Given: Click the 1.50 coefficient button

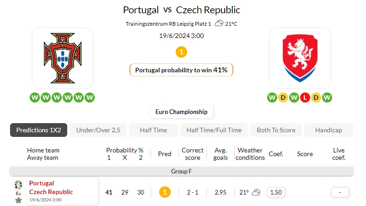Looking at the screenshot, I should (276, 192).
